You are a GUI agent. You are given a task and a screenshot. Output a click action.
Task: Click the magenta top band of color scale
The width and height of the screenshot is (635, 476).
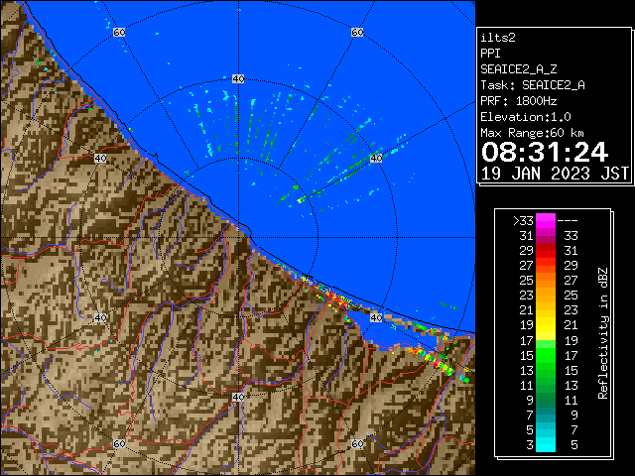coord(546,221)
